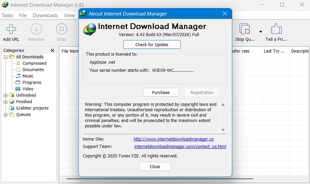Click the Stop Queue toolbar icon
Viewport: 310px width, 184px height.
click(245, 29)
